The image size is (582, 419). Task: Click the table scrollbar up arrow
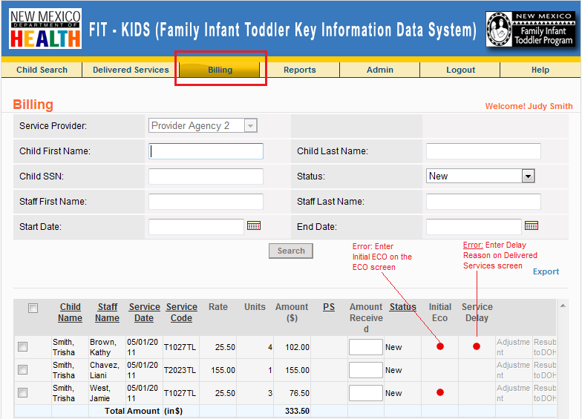tap(563, 306)
